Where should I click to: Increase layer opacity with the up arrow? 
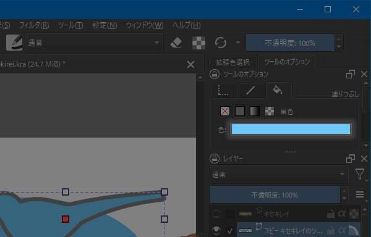344,191
